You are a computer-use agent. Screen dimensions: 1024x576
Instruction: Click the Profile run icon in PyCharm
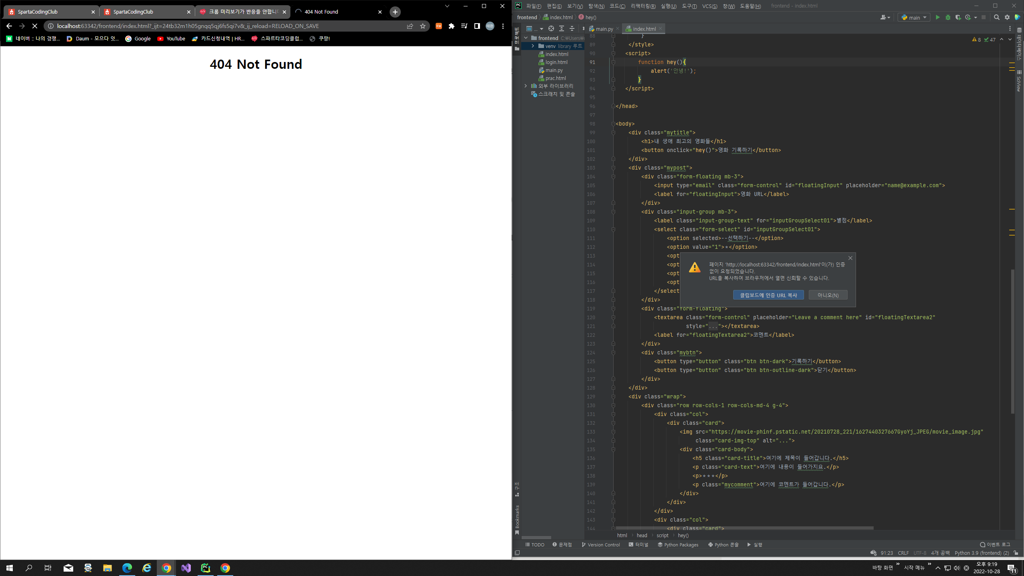pos(968,17)
